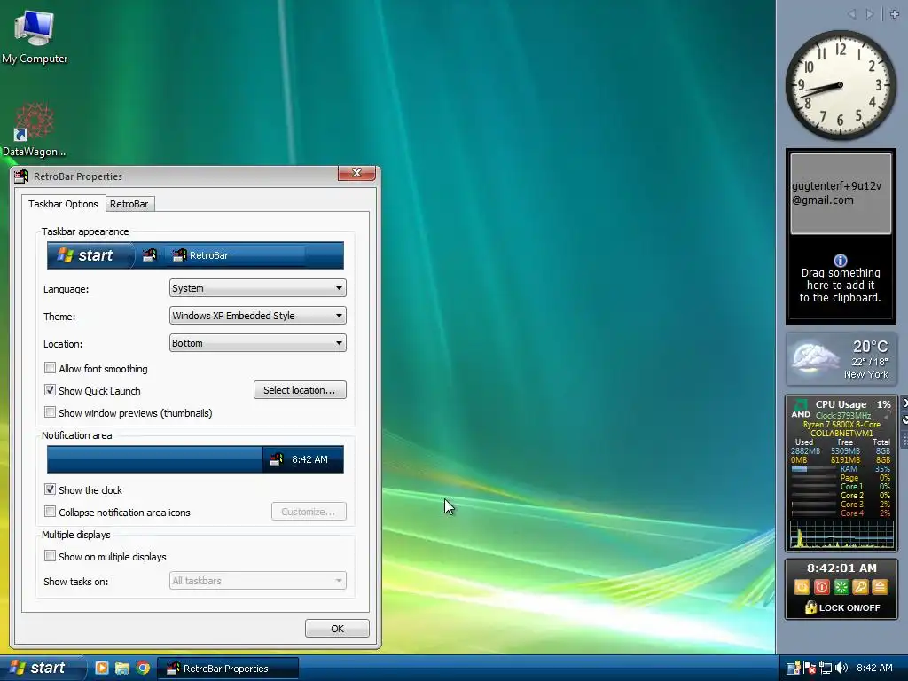This screenshot has width=908, height=681.
Task: Switch to the Taskbar Options tab
Action: [63, 204]
